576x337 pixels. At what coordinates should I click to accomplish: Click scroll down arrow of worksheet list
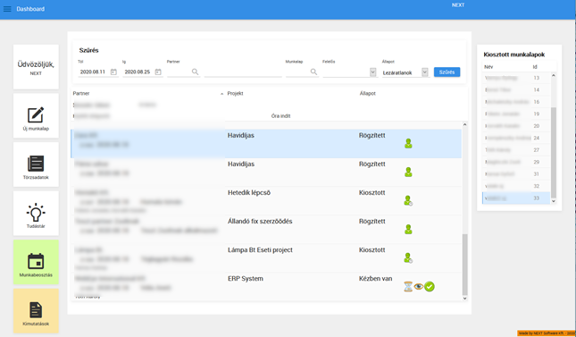(464, 299)
